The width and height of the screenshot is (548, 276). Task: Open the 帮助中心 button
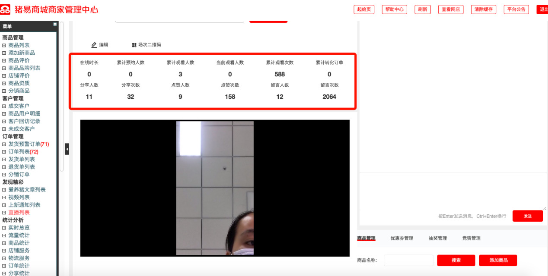click(x=395, y=9)
